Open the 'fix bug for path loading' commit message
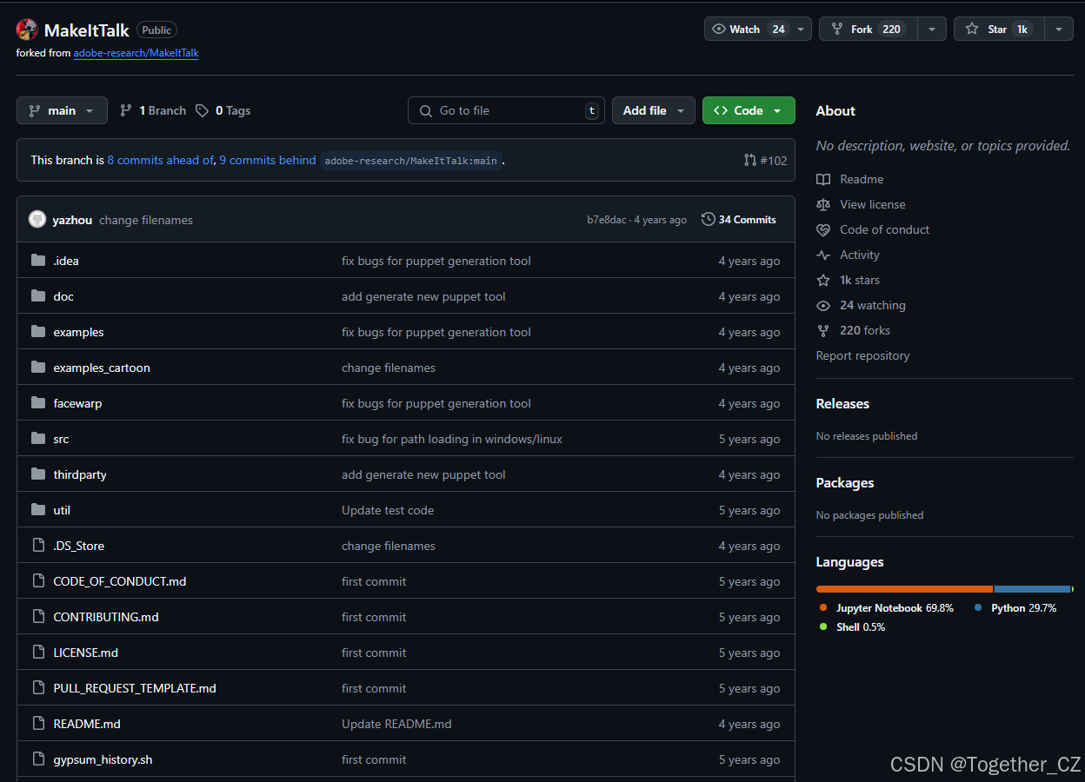The image size is (1085, 782). (452, 439)
